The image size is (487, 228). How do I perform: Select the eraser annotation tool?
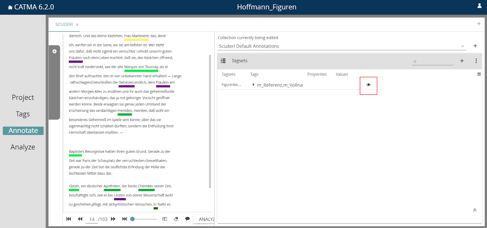(176, 219)
